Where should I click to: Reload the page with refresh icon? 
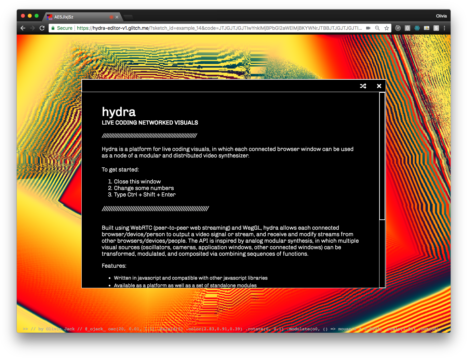[x=42, y=28]
